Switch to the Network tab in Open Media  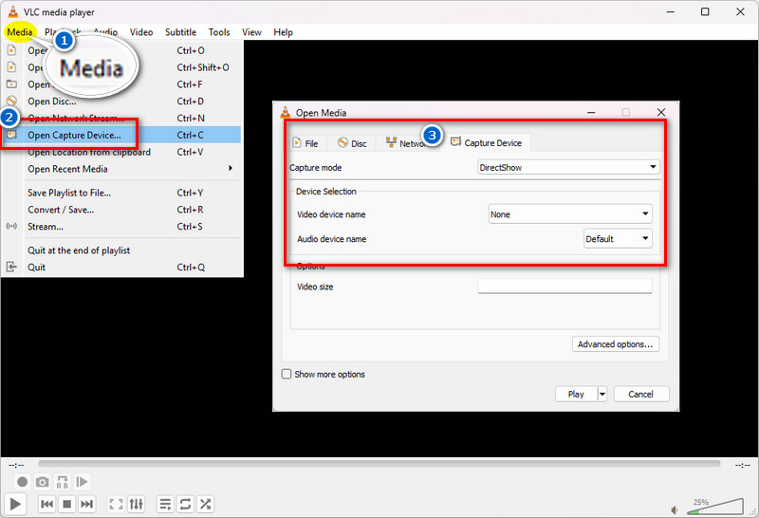click(x=409, y=143)
